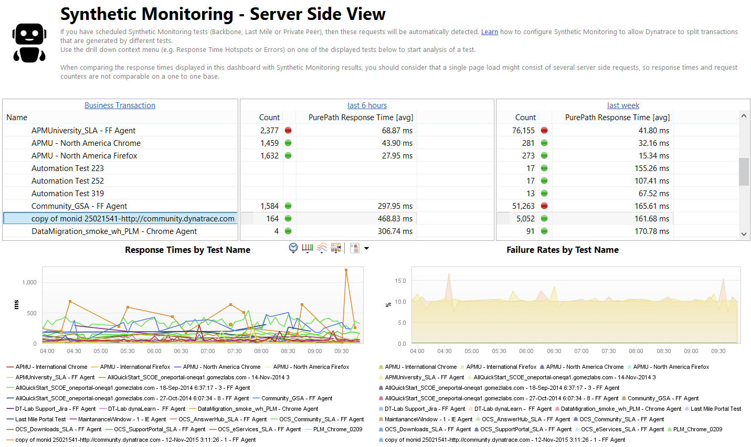Open the last week link

(x=623, y=105)
